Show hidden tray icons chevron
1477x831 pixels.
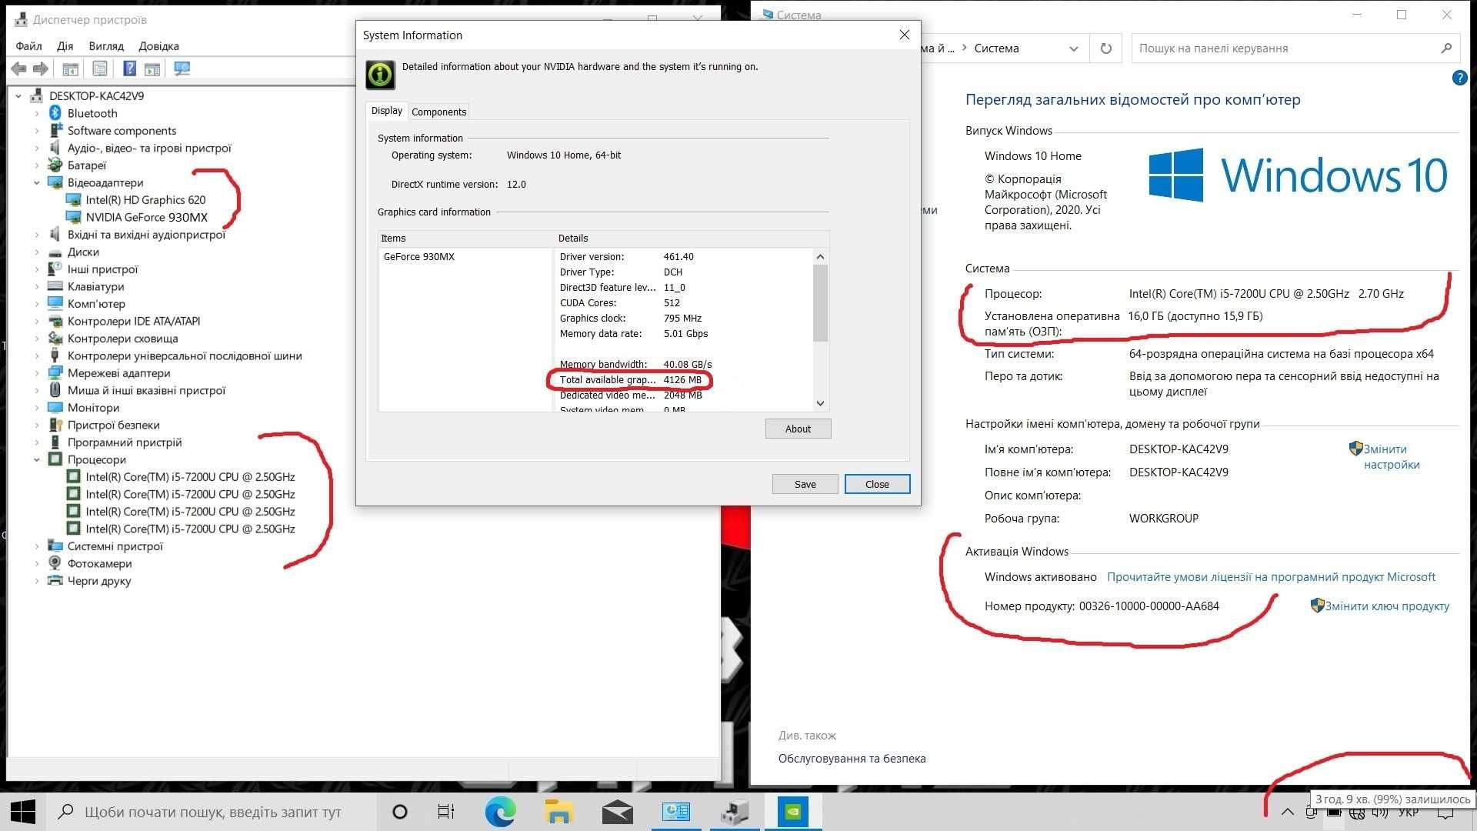tap(1287, 813)
